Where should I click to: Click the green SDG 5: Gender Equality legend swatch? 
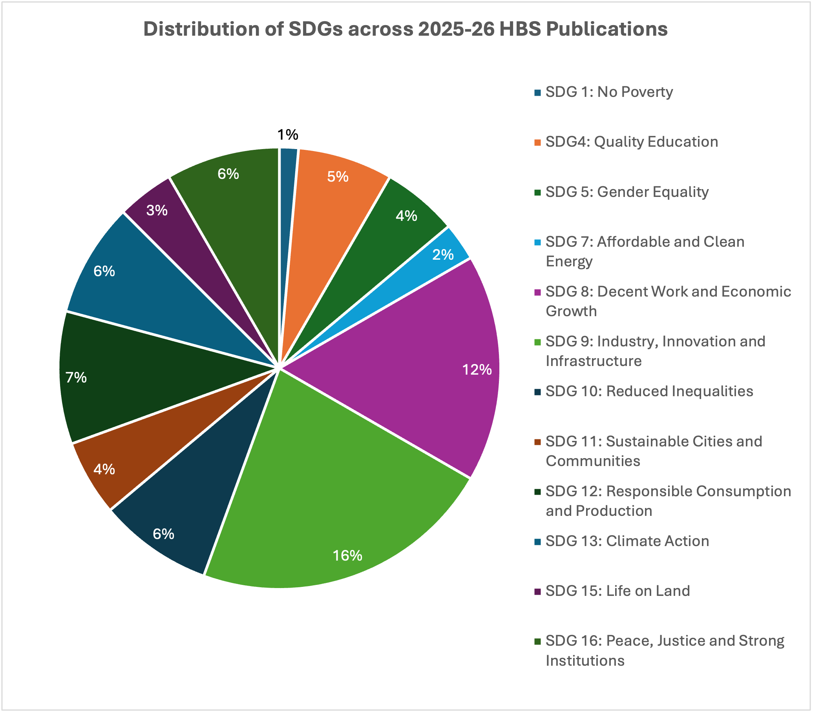click(537, 193)
